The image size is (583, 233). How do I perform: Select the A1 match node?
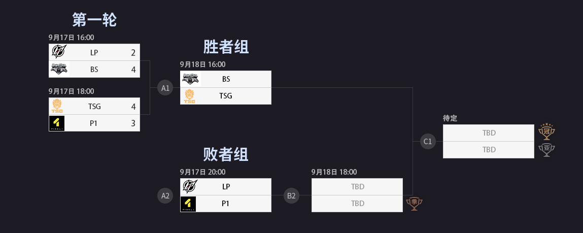[x=165, y=88]
